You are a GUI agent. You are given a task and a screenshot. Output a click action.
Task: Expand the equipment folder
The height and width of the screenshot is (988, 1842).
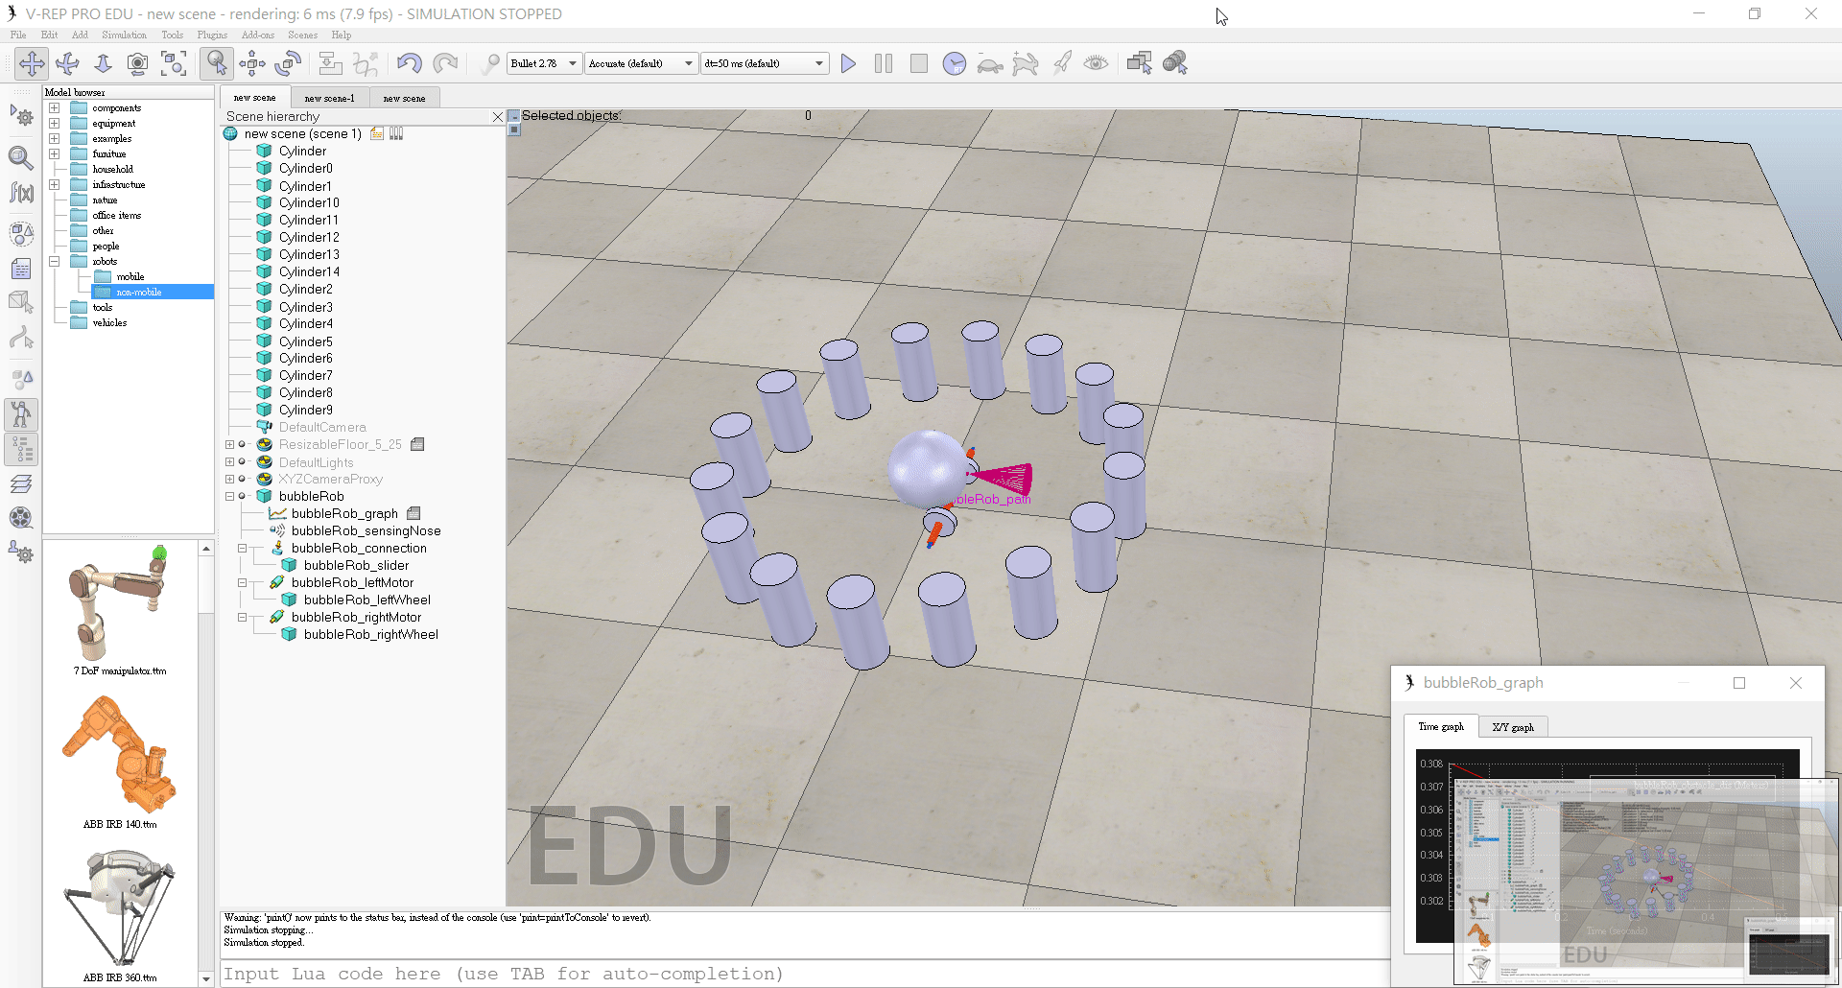click(55, 123)
